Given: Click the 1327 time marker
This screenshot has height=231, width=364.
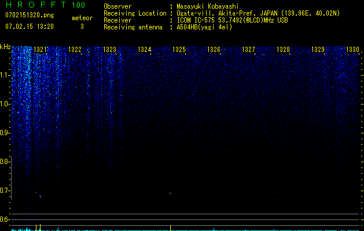Looking at the screenshot, I should (x=248, y=50).
